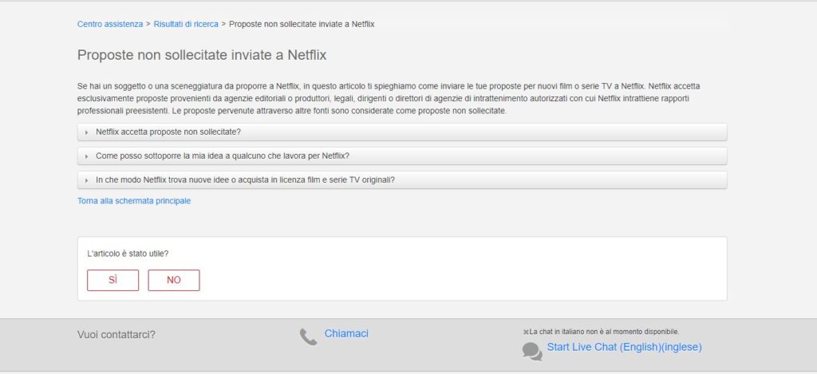Expand 'In che modo Netflix trova nuove idee' section
This screenshot has width=817, height=374.
(x=402, y=179)
